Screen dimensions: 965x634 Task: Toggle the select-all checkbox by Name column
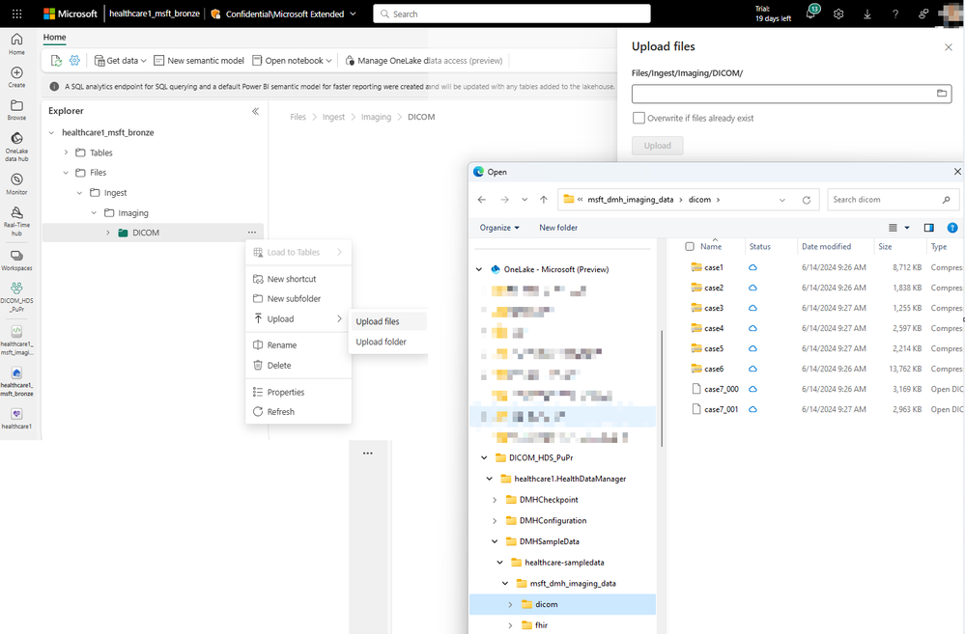[x=690, y=247]
